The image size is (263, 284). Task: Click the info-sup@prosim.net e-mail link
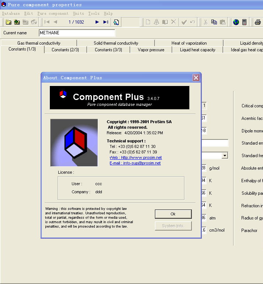pos(135,163)
